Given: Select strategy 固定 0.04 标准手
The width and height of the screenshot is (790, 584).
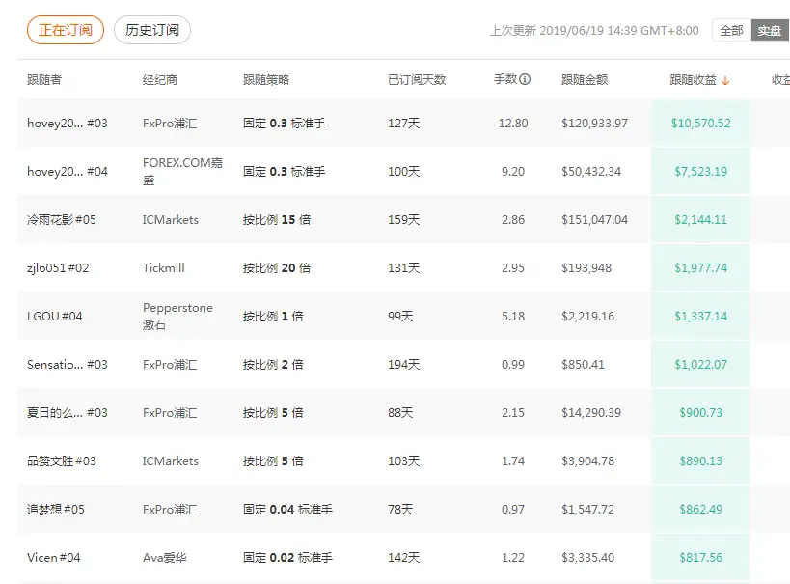Looking at the screenshot, I should click(x=287, y=510).
